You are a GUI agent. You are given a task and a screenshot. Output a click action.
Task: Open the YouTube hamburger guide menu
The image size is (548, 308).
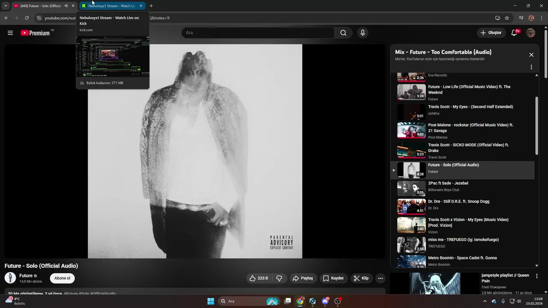10,33
